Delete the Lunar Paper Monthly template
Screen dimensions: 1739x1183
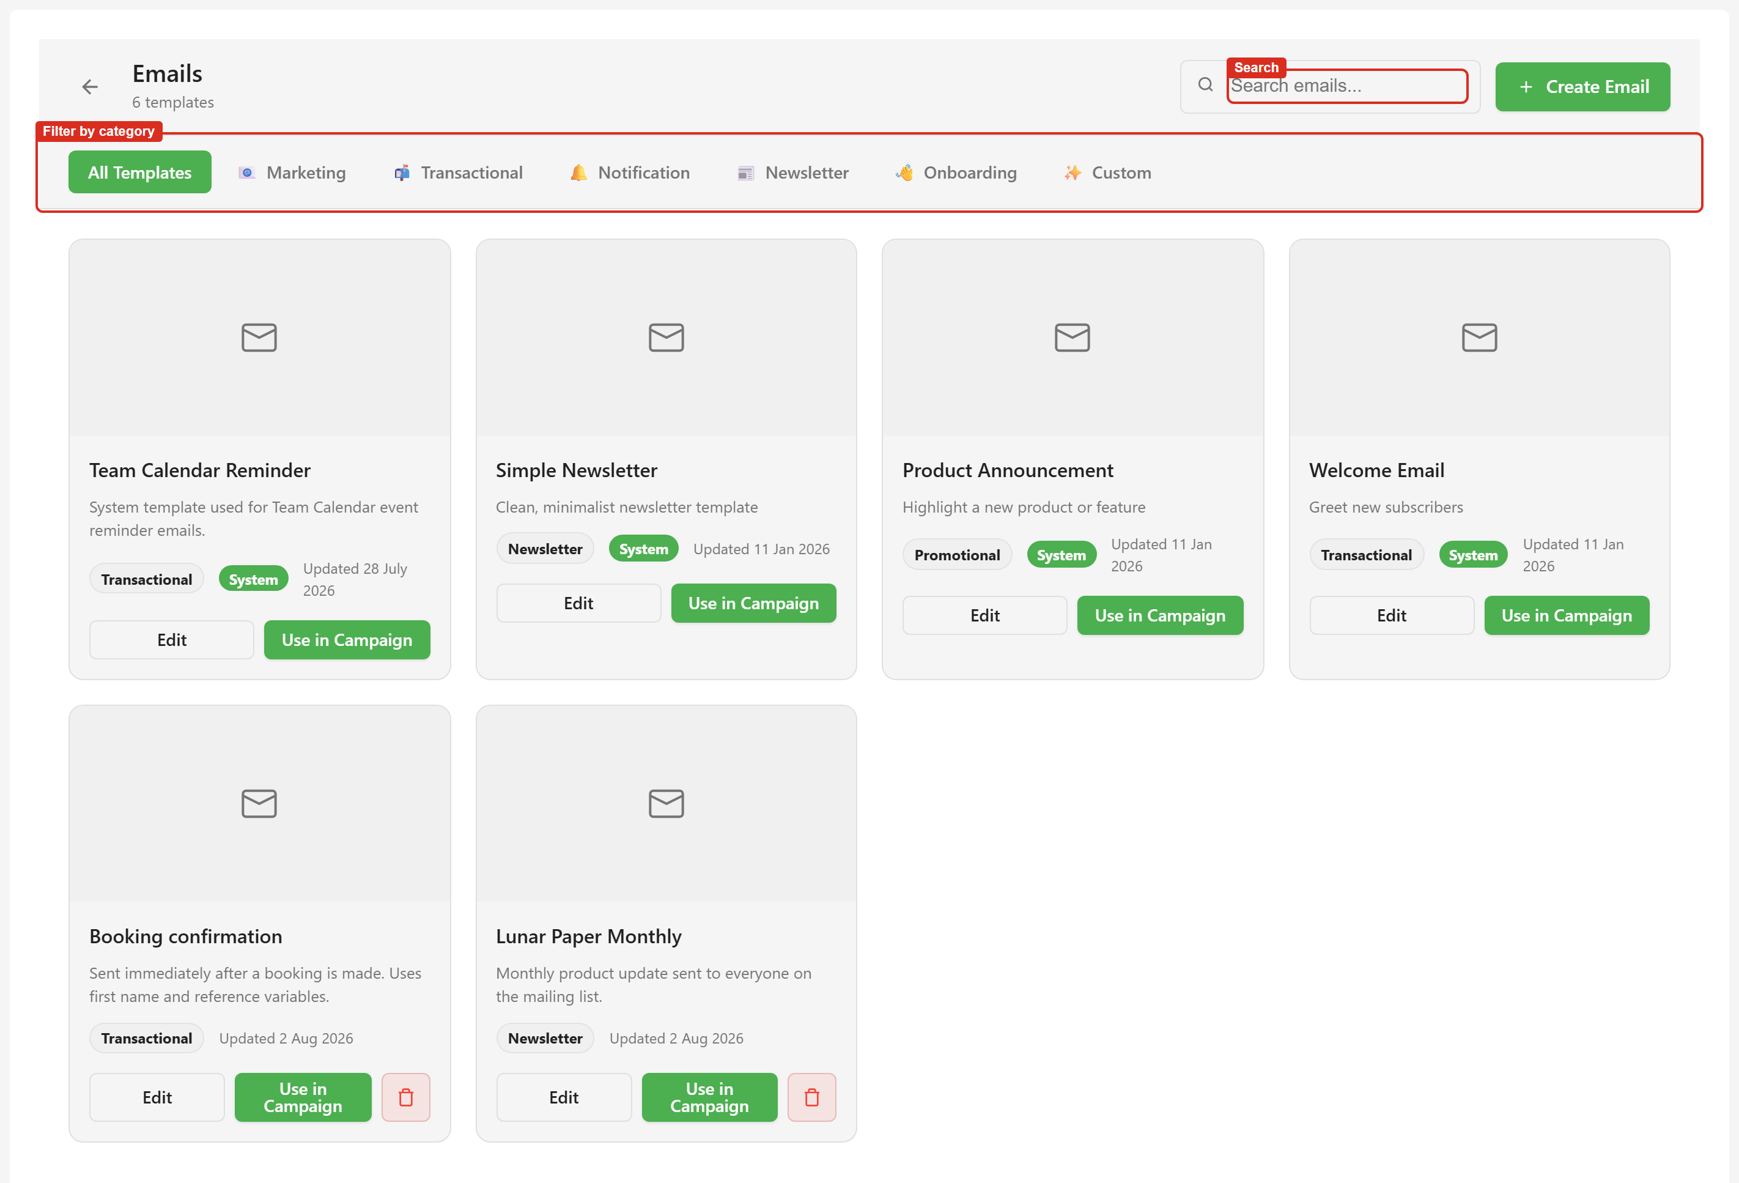tap(812, 1097)
